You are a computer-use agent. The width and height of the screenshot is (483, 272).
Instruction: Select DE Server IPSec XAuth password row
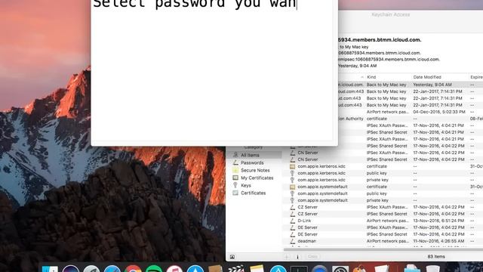(x=383, y=227)
